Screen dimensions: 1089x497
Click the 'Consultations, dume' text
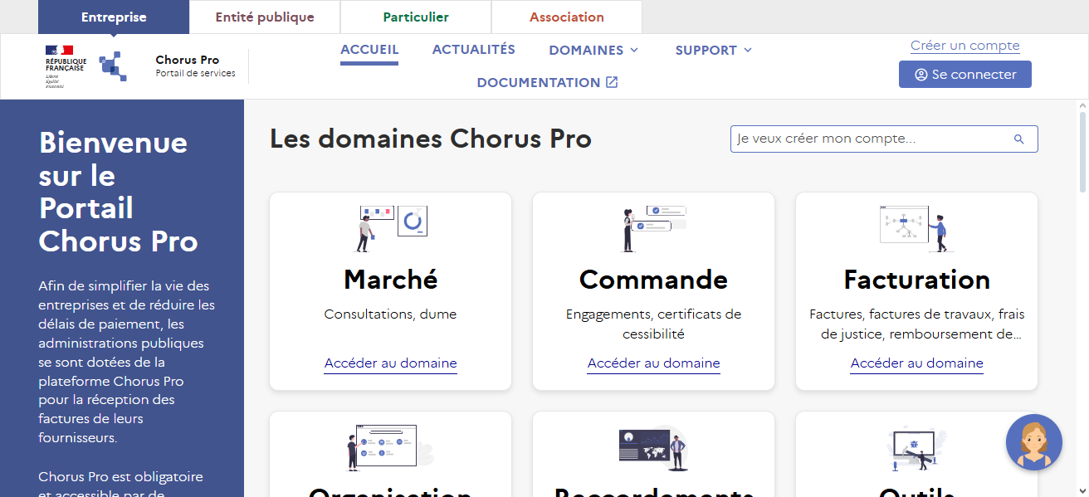coord(391,314)
